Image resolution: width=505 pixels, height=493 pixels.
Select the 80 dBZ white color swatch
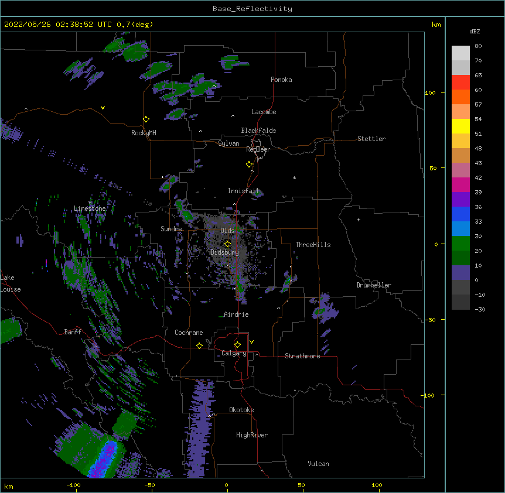460,53
